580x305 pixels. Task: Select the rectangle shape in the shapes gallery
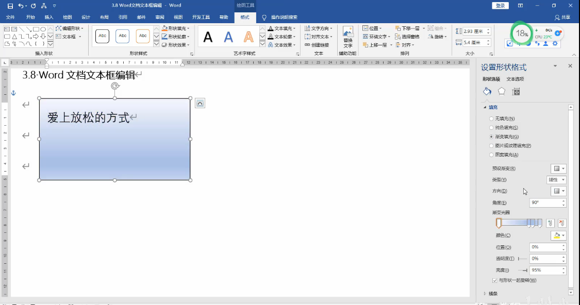coord(36,29)
